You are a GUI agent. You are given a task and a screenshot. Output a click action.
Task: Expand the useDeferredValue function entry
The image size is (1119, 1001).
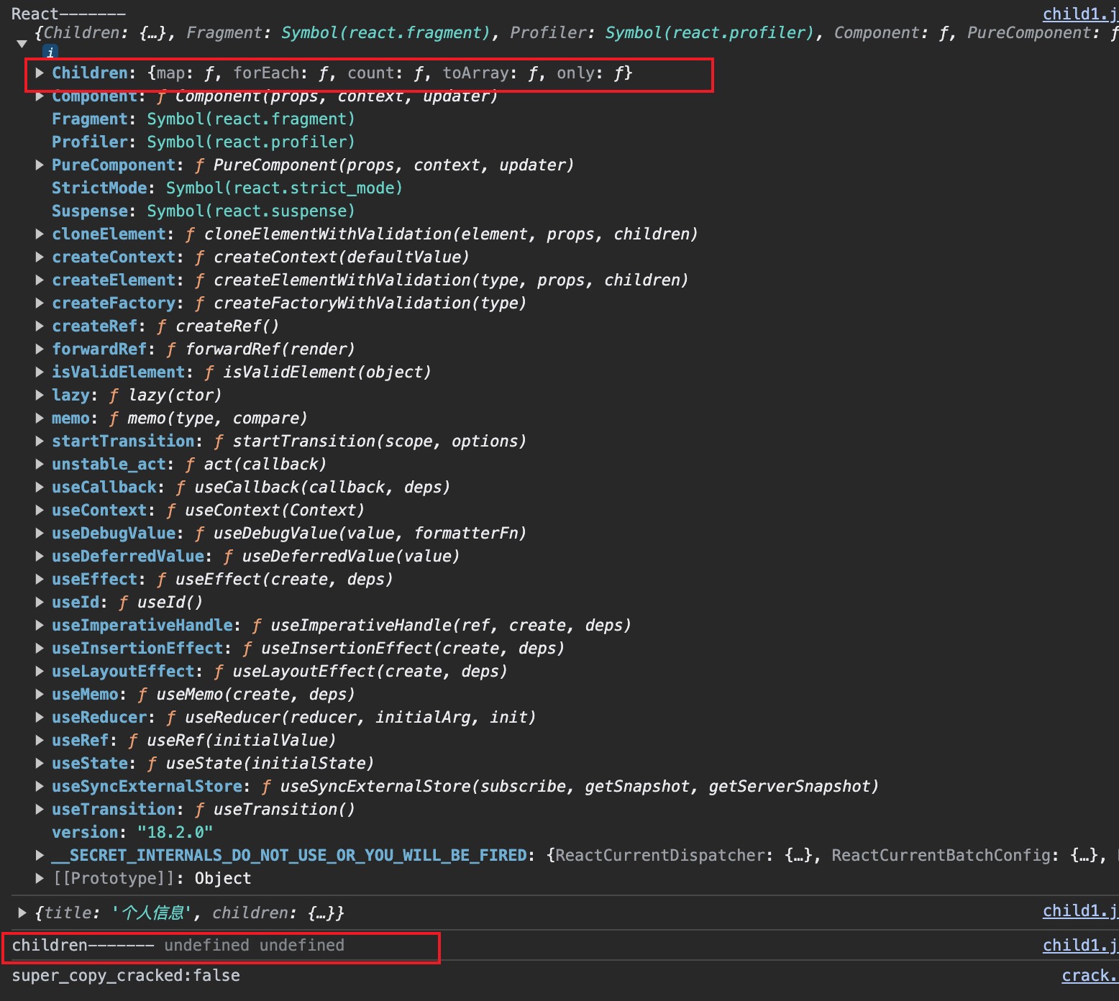40,556
